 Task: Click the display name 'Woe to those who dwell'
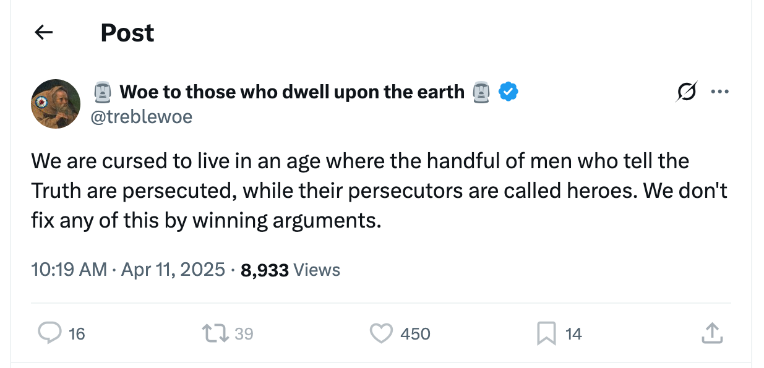pyautogui.click(x=291, y=92)
